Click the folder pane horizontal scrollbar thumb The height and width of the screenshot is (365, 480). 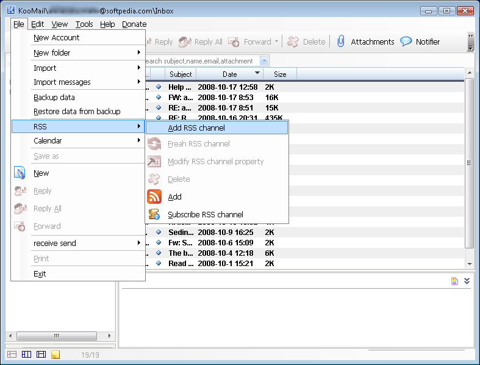pos(57,336)
